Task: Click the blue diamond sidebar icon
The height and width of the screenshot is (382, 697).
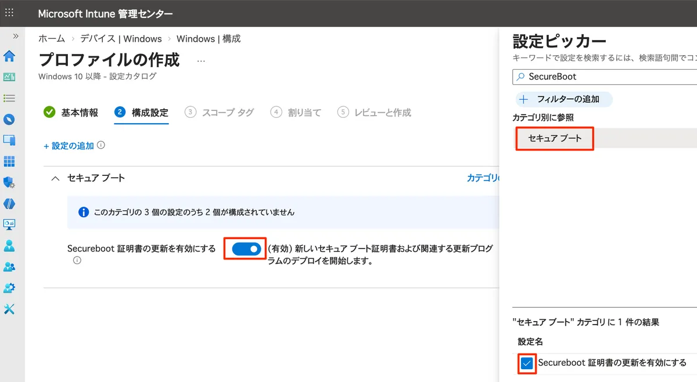Action: pos(9,204)
